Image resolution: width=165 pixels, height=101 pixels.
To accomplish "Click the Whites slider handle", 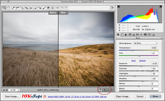I will click(139, 86).
